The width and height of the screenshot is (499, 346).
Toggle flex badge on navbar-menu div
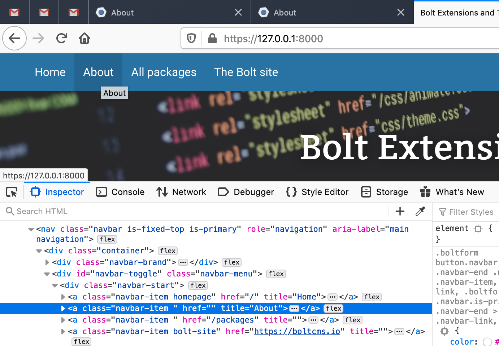[276, 274]
